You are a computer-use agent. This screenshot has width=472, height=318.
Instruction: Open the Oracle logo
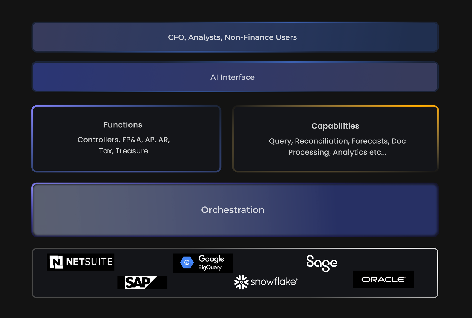pos(383,279)
